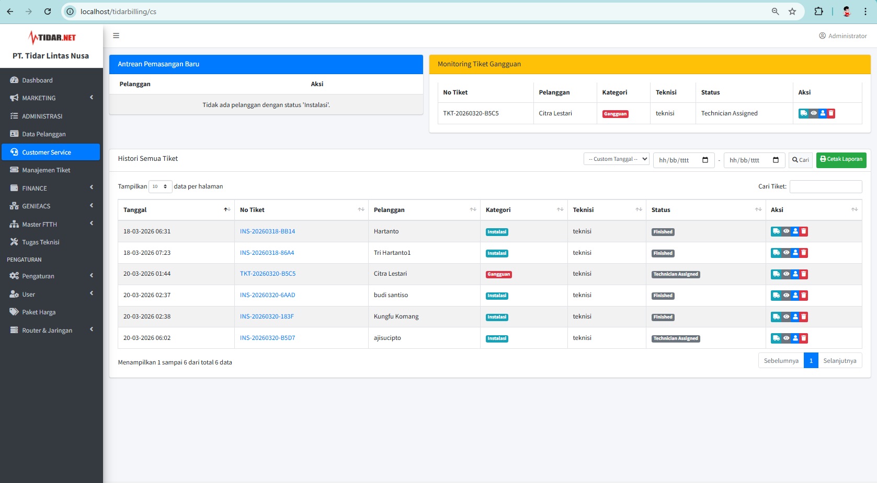The image size is (877, 483).
Task: Open the browser extensions puzzle icon
Action: tap(819, 11)
